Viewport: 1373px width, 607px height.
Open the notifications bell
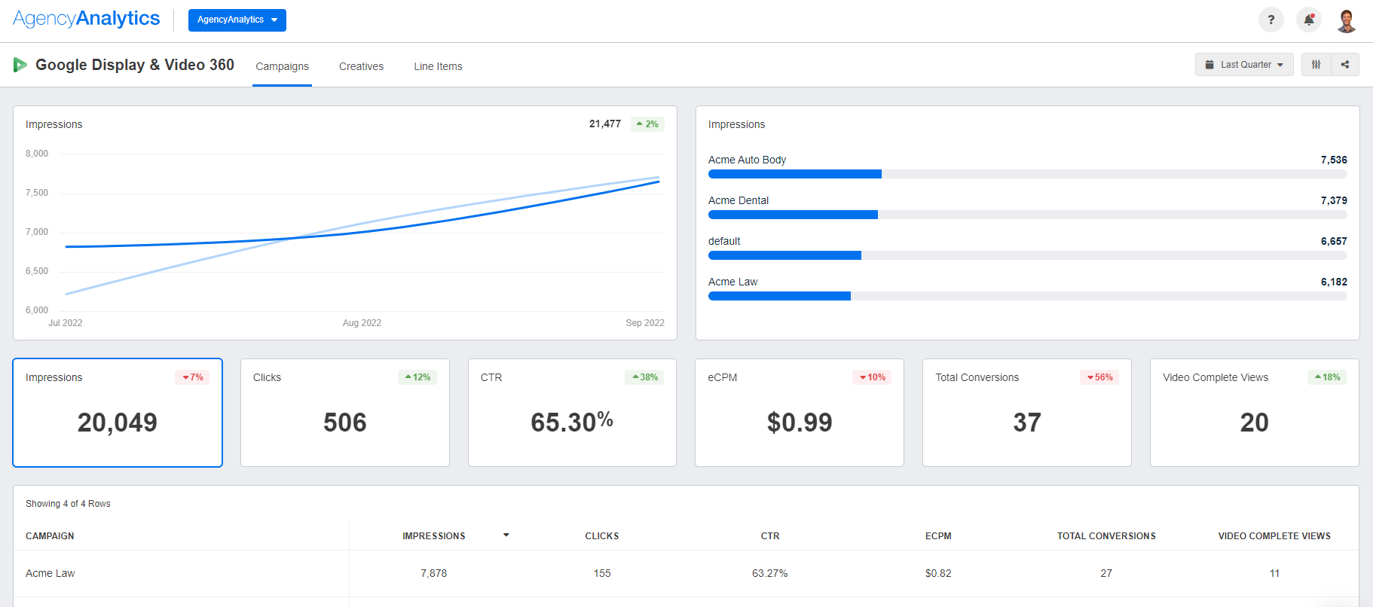tap(1309, 20)
